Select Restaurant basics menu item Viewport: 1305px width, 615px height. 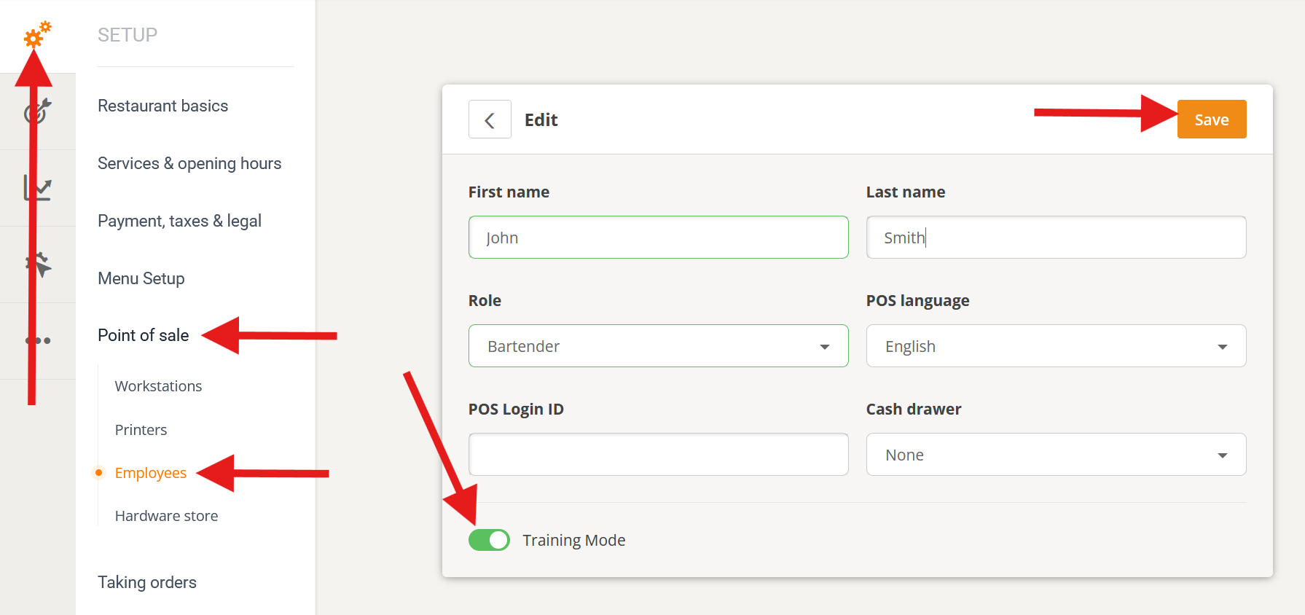[162, 106]
